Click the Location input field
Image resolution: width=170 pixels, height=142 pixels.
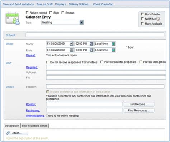tap(105, 86)
